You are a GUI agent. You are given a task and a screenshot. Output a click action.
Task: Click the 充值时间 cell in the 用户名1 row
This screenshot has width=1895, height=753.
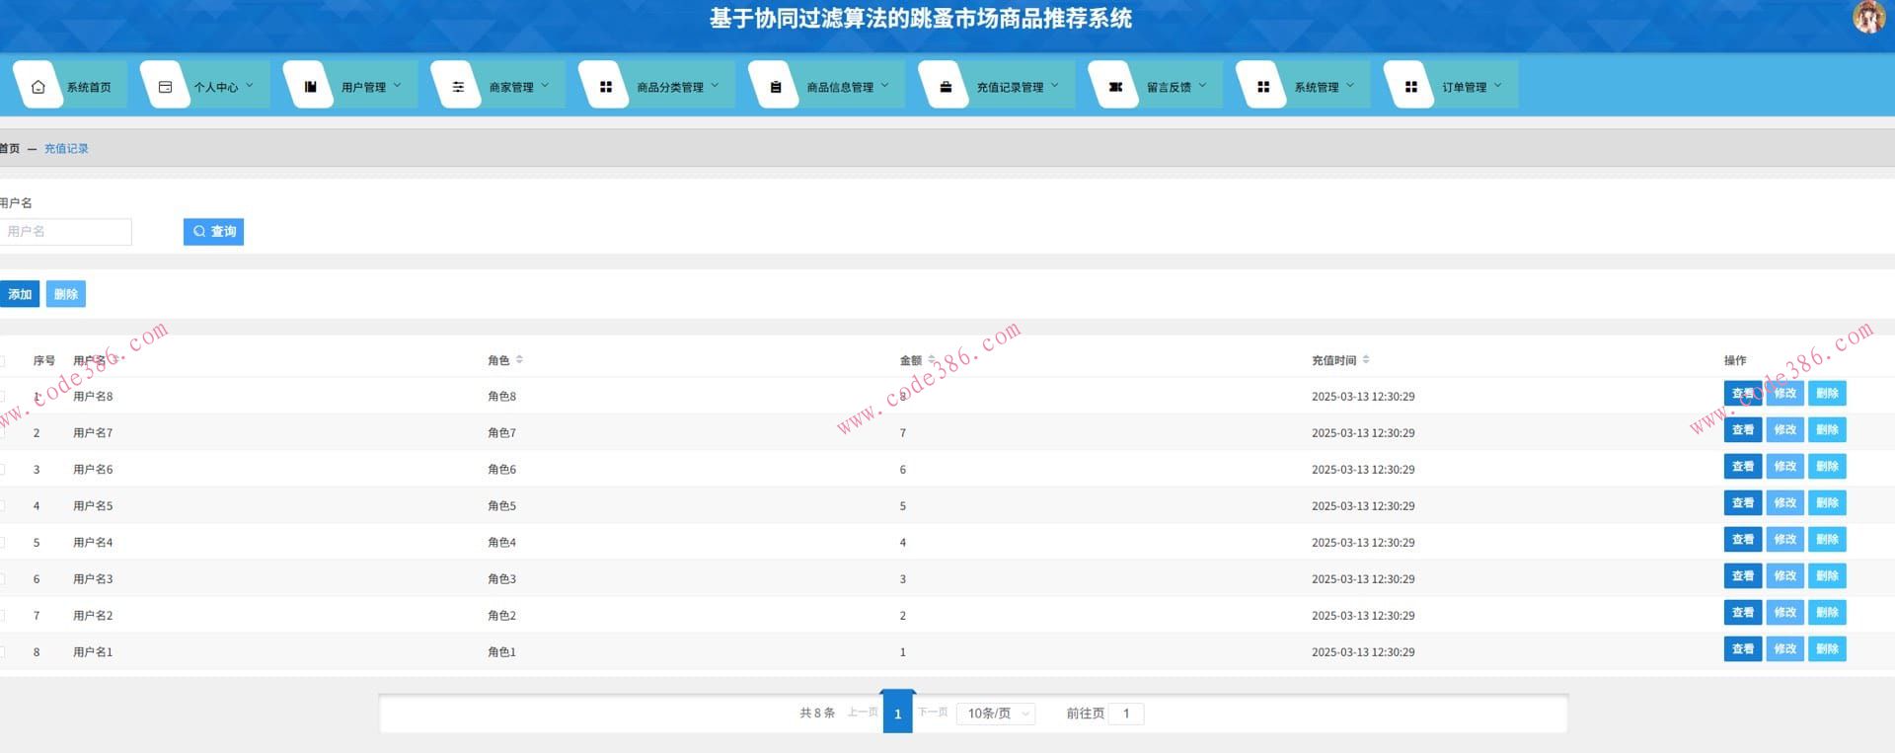[x=1363, y=652]
